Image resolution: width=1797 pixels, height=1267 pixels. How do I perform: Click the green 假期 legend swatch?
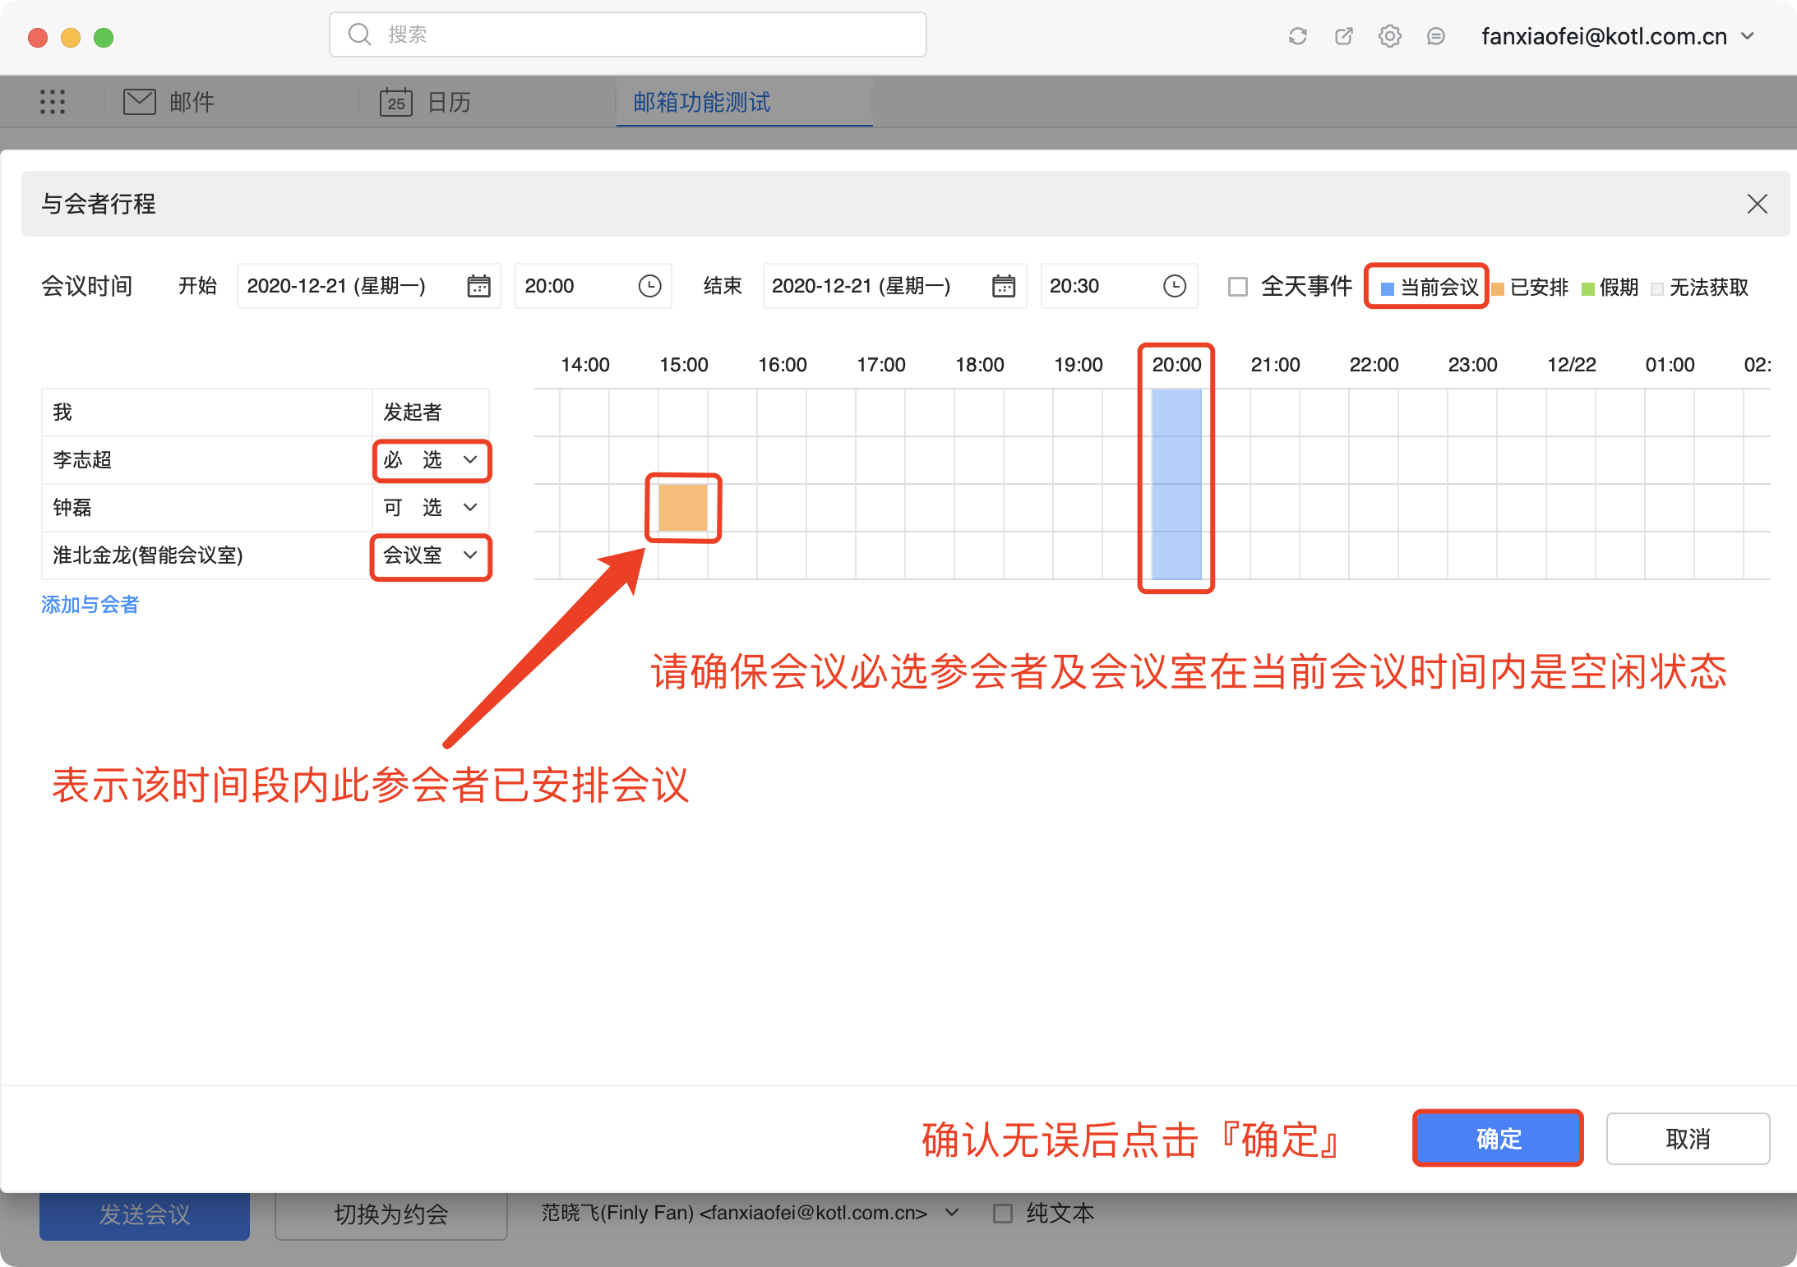point(1588,288)
